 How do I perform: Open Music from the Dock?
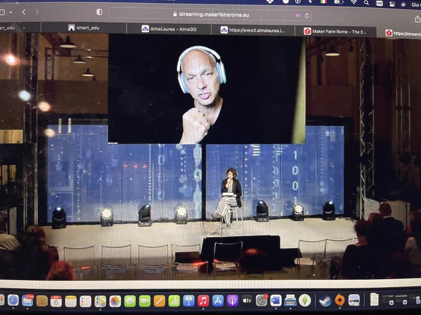pos(203,301)
